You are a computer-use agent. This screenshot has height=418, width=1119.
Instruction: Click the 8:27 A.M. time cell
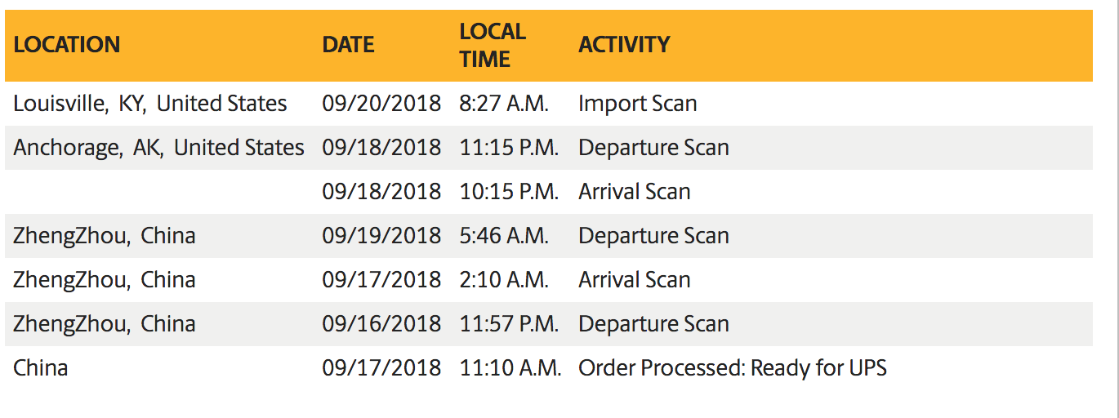(504, 104)
